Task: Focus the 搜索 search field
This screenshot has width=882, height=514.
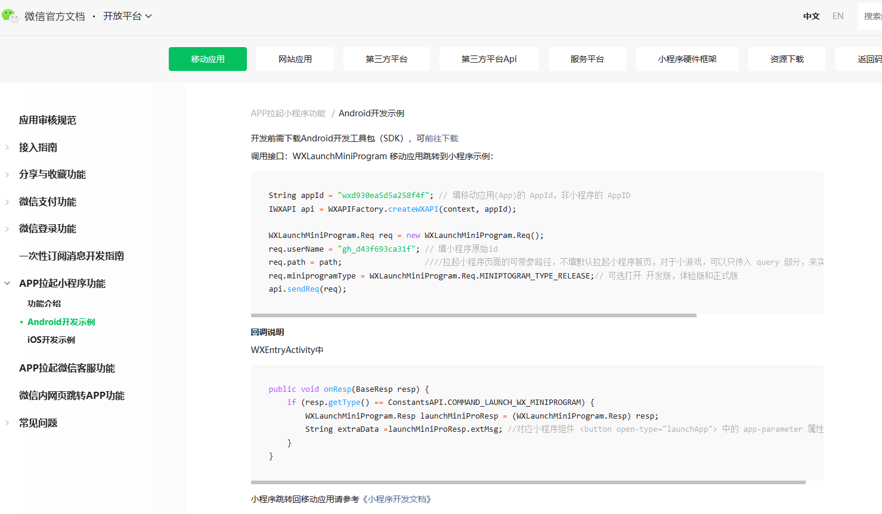Action: pyautogui.click(x=870, y=16)
